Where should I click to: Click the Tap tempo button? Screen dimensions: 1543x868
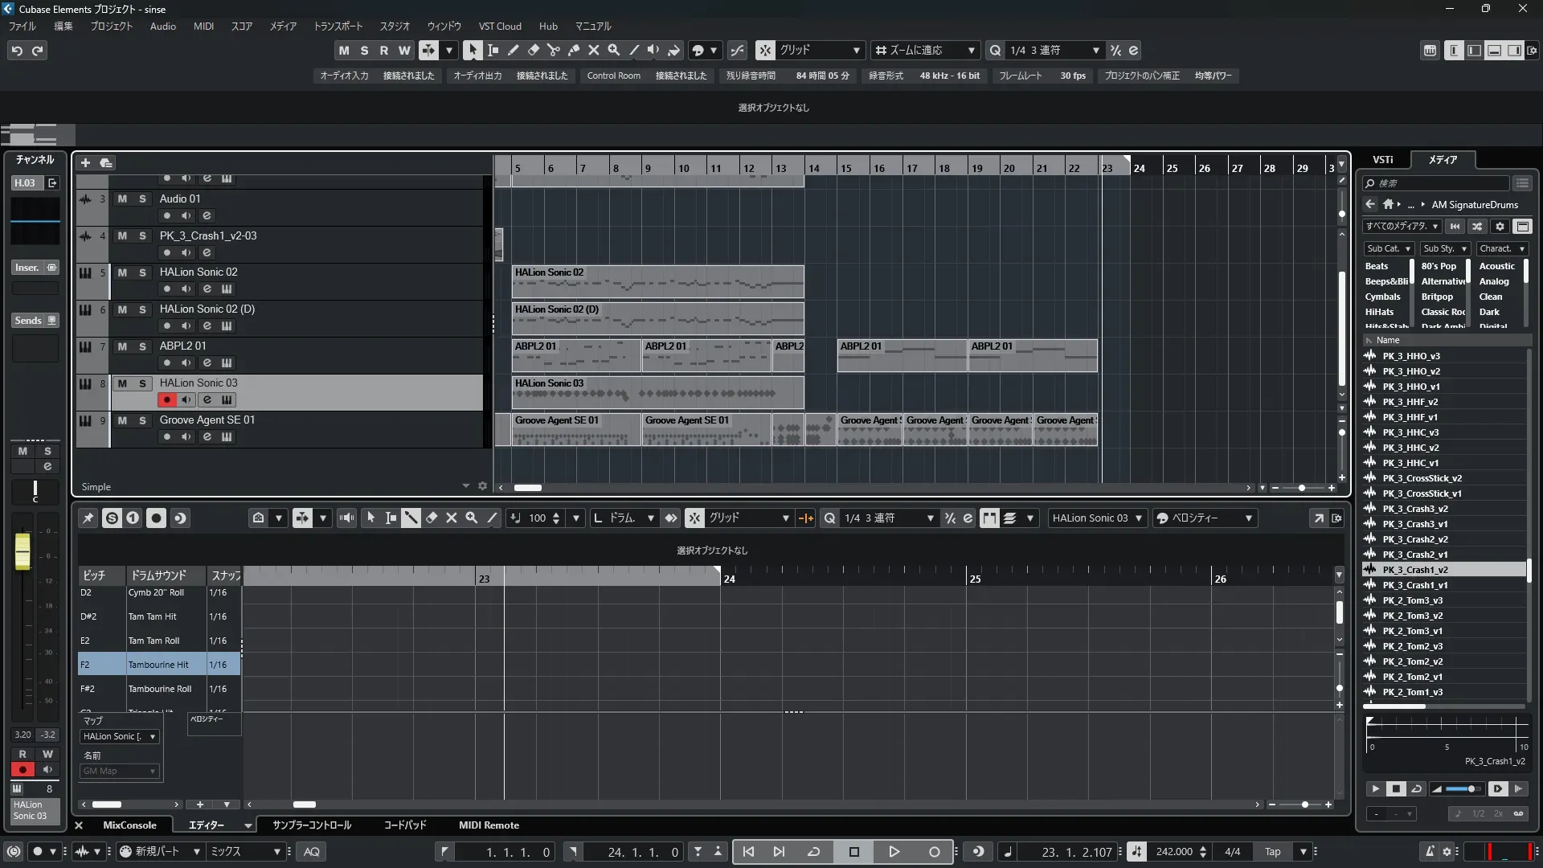[1272, 852]
